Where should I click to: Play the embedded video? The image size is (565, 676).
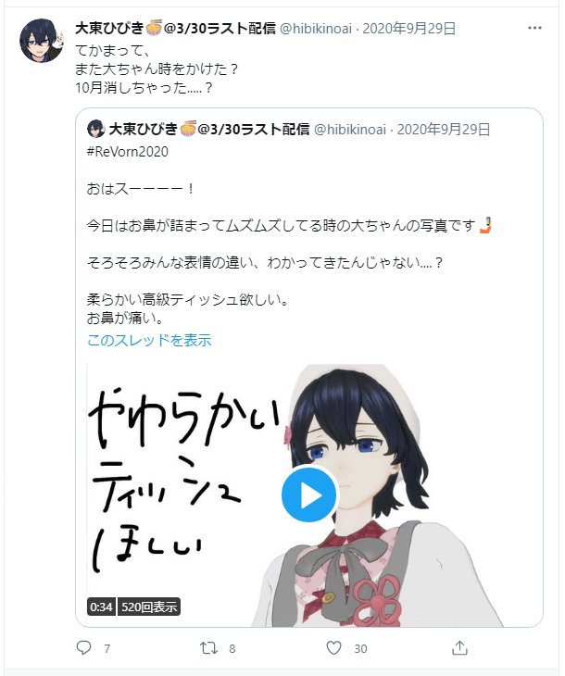(x=308, y=494)
